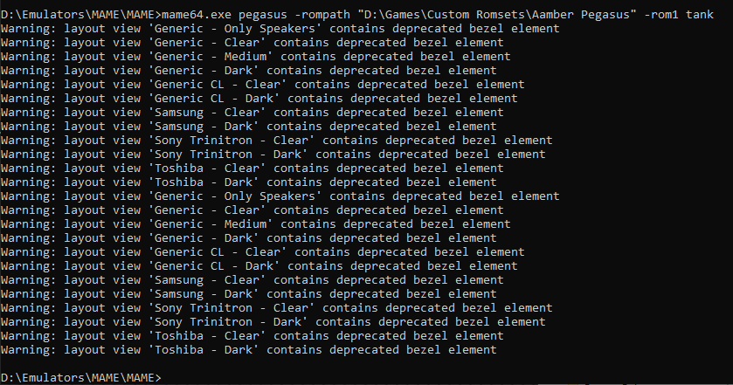Click the second 'Samsung - Dark' warning line
This screenshot has height=385, width=733.
[x=249, y=294]
